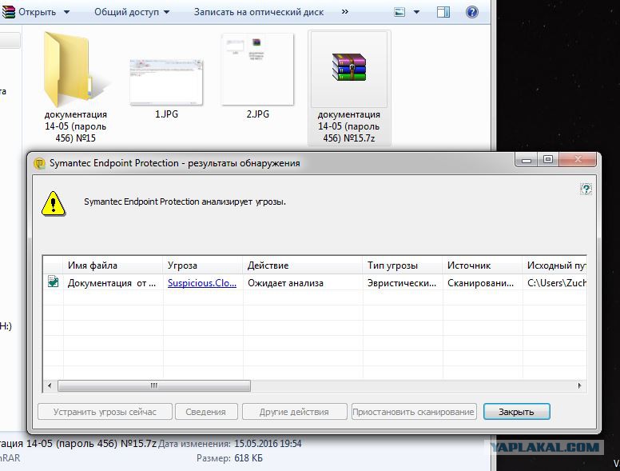Image resolution: width=620 pixels, height=471 pixels.
Task: Minimize the Symantec results window
Action: click(527, 159)
